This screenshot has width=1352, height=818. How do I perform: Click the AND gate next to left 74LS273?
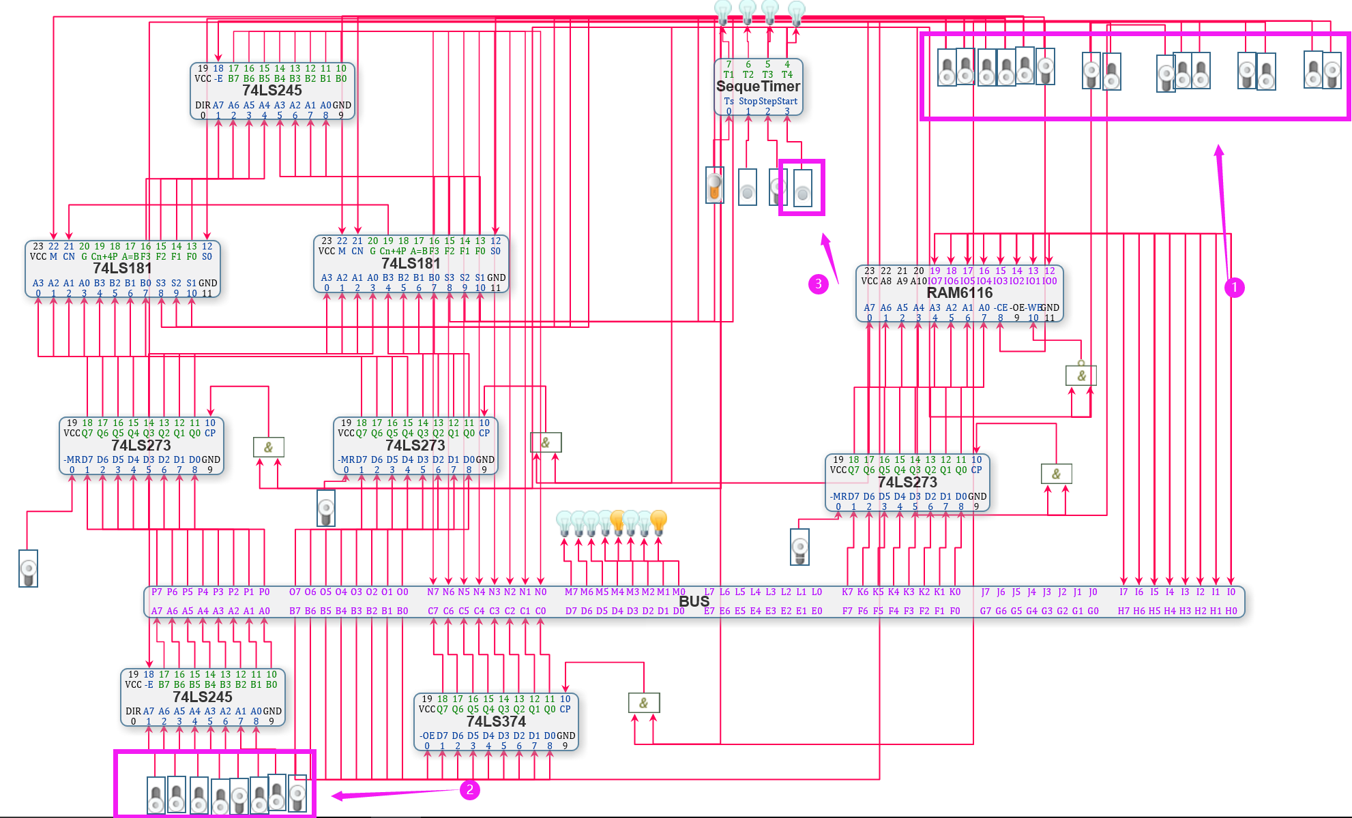pyautogui.click(x=268, y=447)
